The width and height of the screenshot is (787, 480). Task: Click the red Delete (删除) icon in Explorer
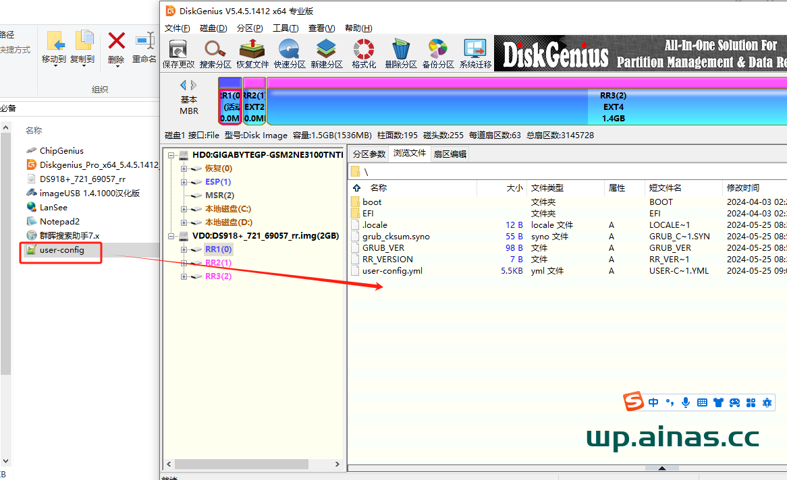click(117, 49)
